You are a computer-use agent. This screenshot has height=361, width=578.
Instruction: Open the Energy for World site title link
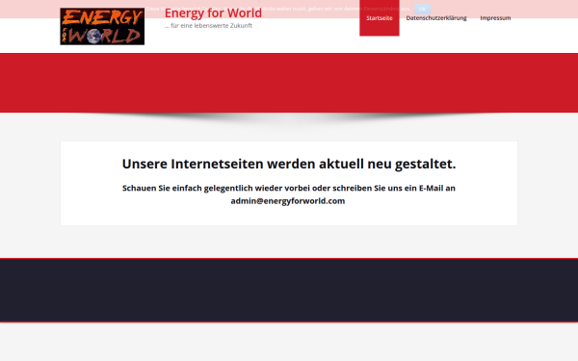point(213,13)
